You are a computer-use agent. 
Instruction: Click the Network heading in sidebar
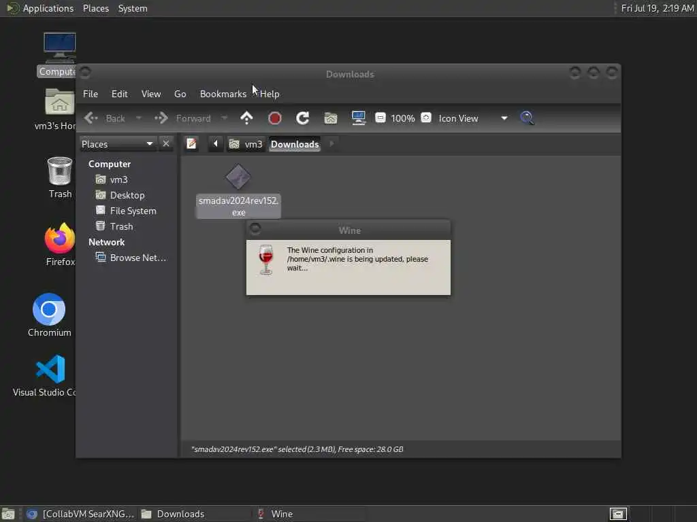[x=106, y=243]
